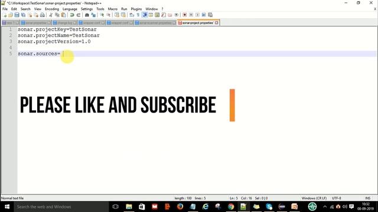Open the ? help menu
This screenshot has width=378, height=212.
162,9
